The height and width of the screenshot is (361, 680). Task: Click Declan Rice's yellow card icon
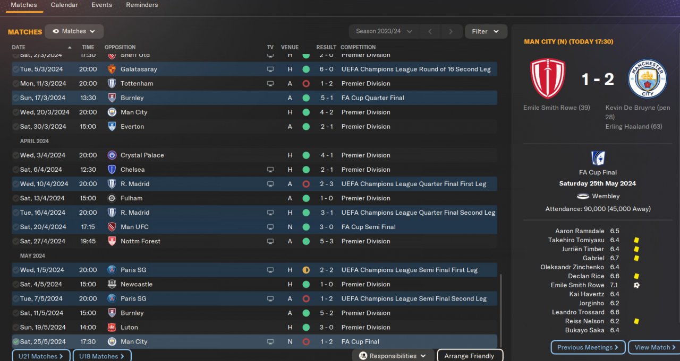pyautogui.click(x=636, y=276)
